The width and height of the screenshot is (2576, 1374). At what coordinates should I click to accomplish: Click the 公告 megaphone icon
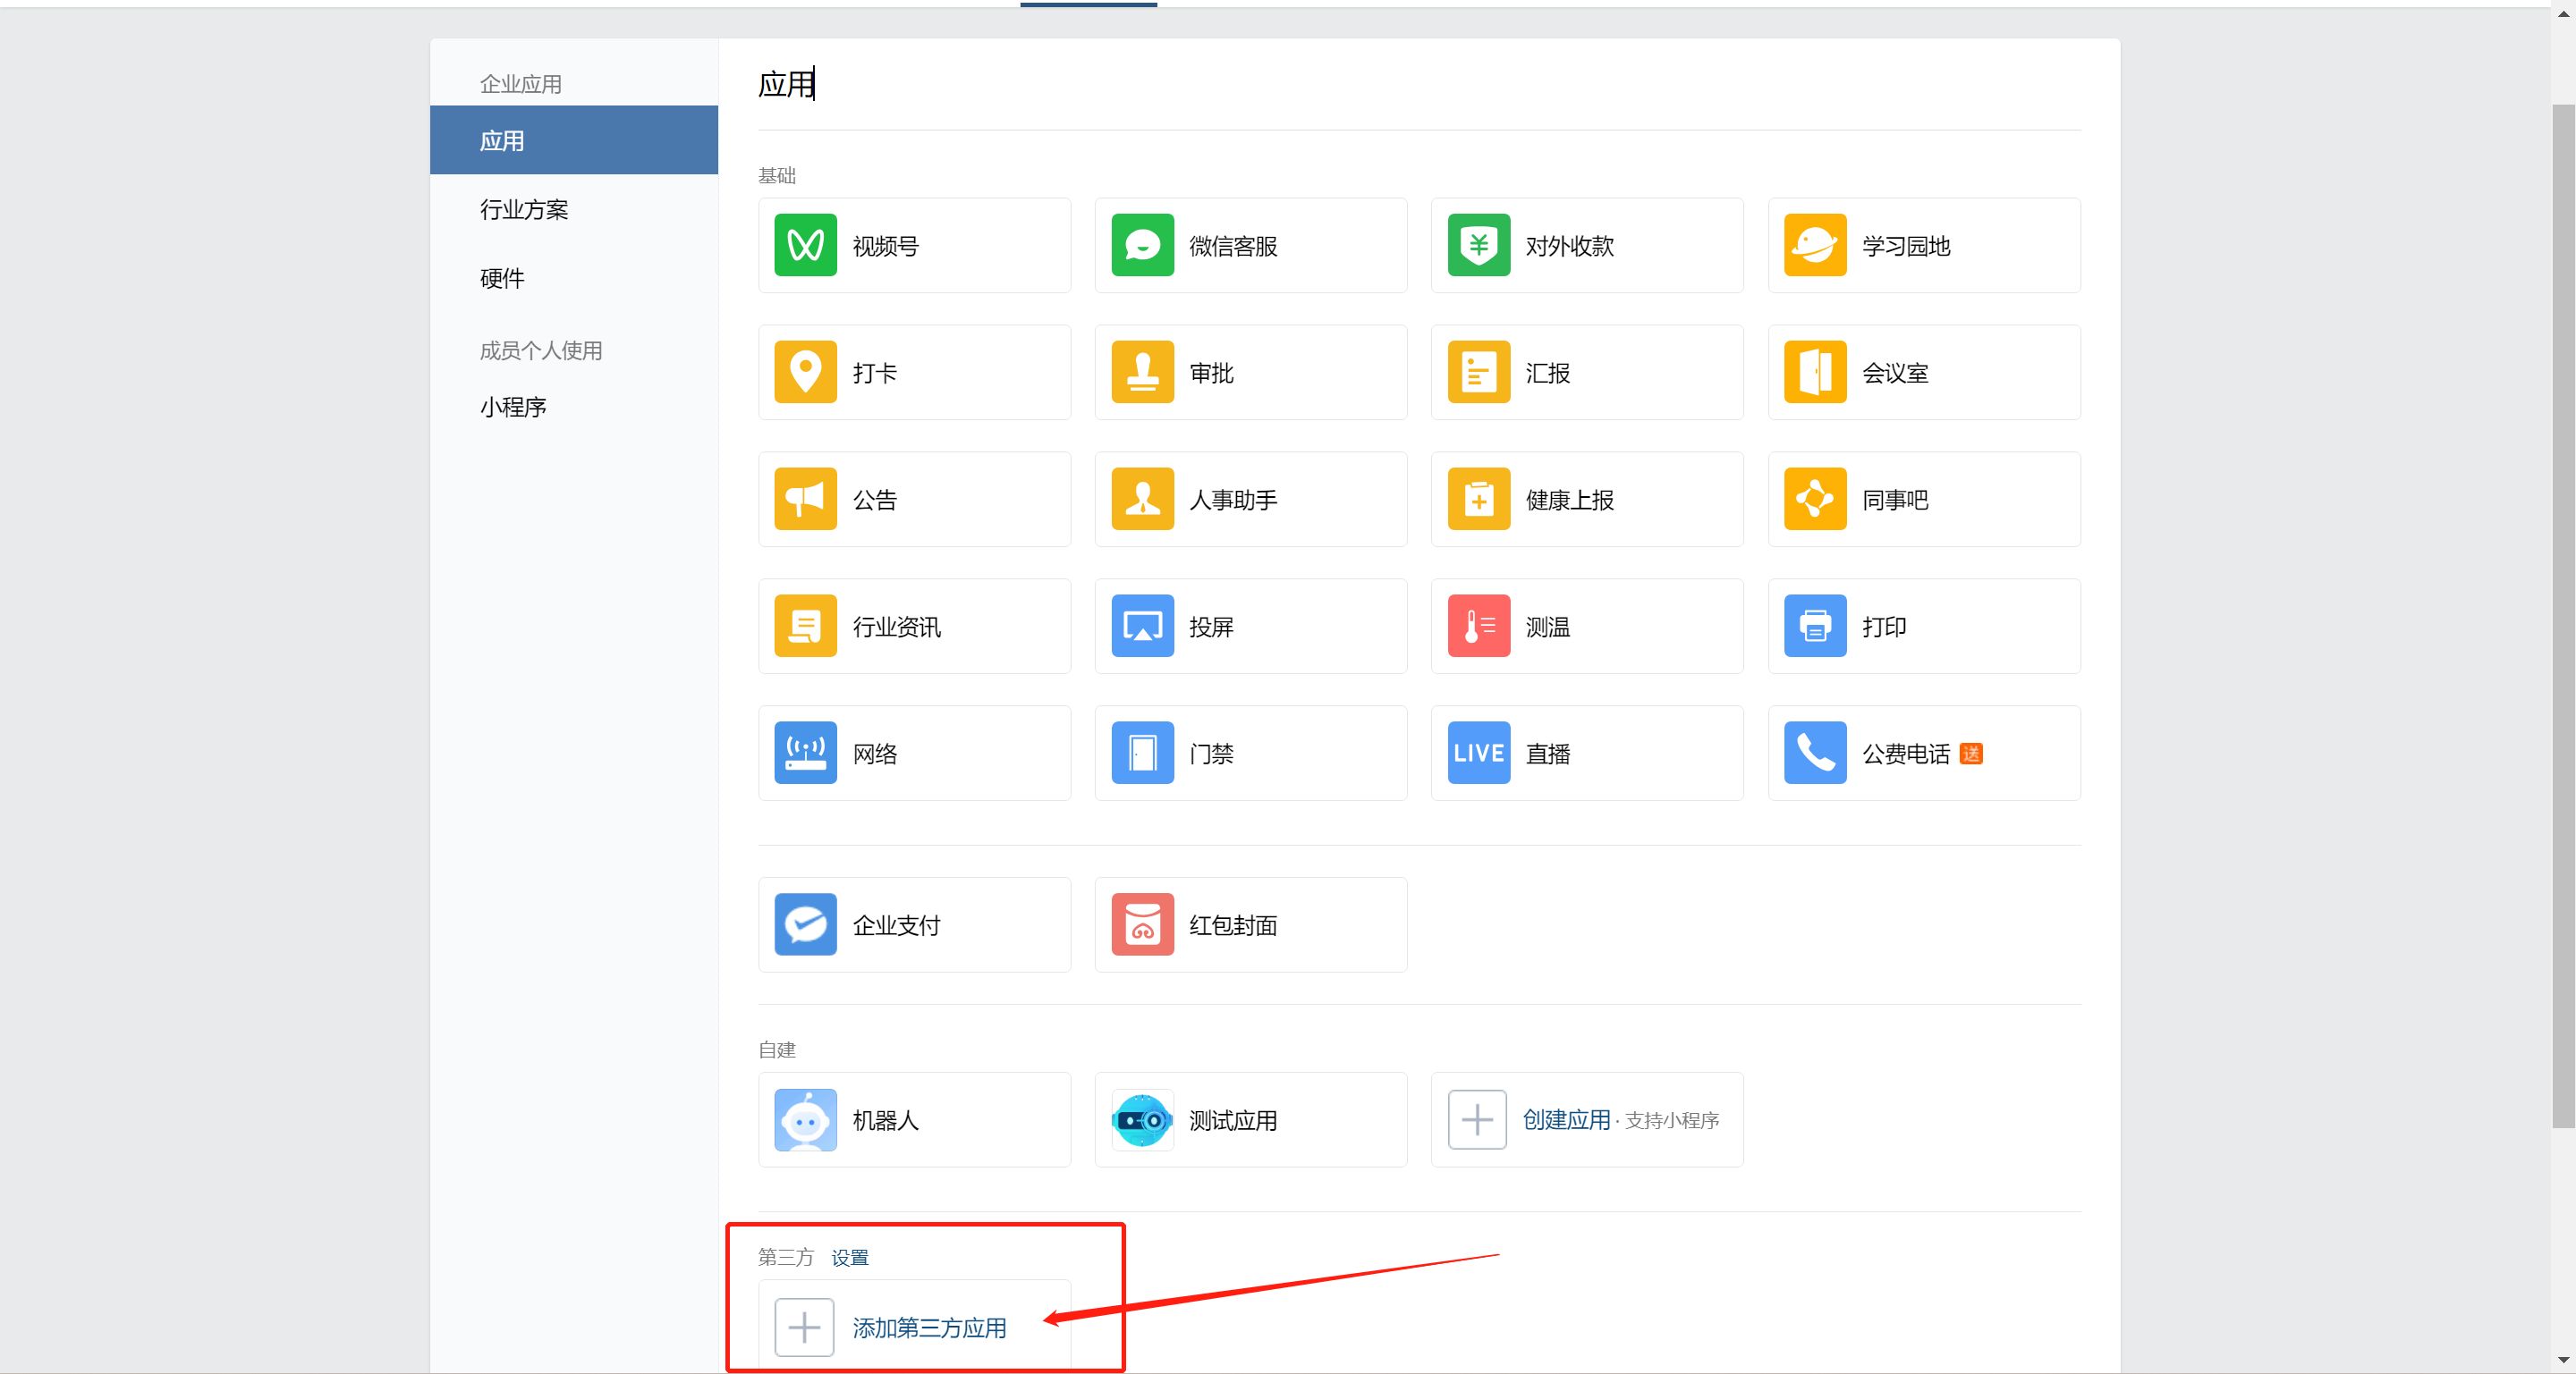click(805, 499)
